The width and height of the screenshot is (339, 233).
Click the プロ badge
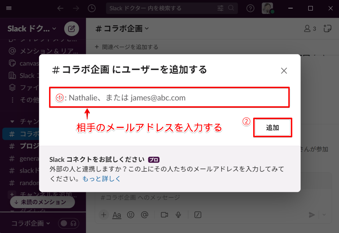(154, 160)
